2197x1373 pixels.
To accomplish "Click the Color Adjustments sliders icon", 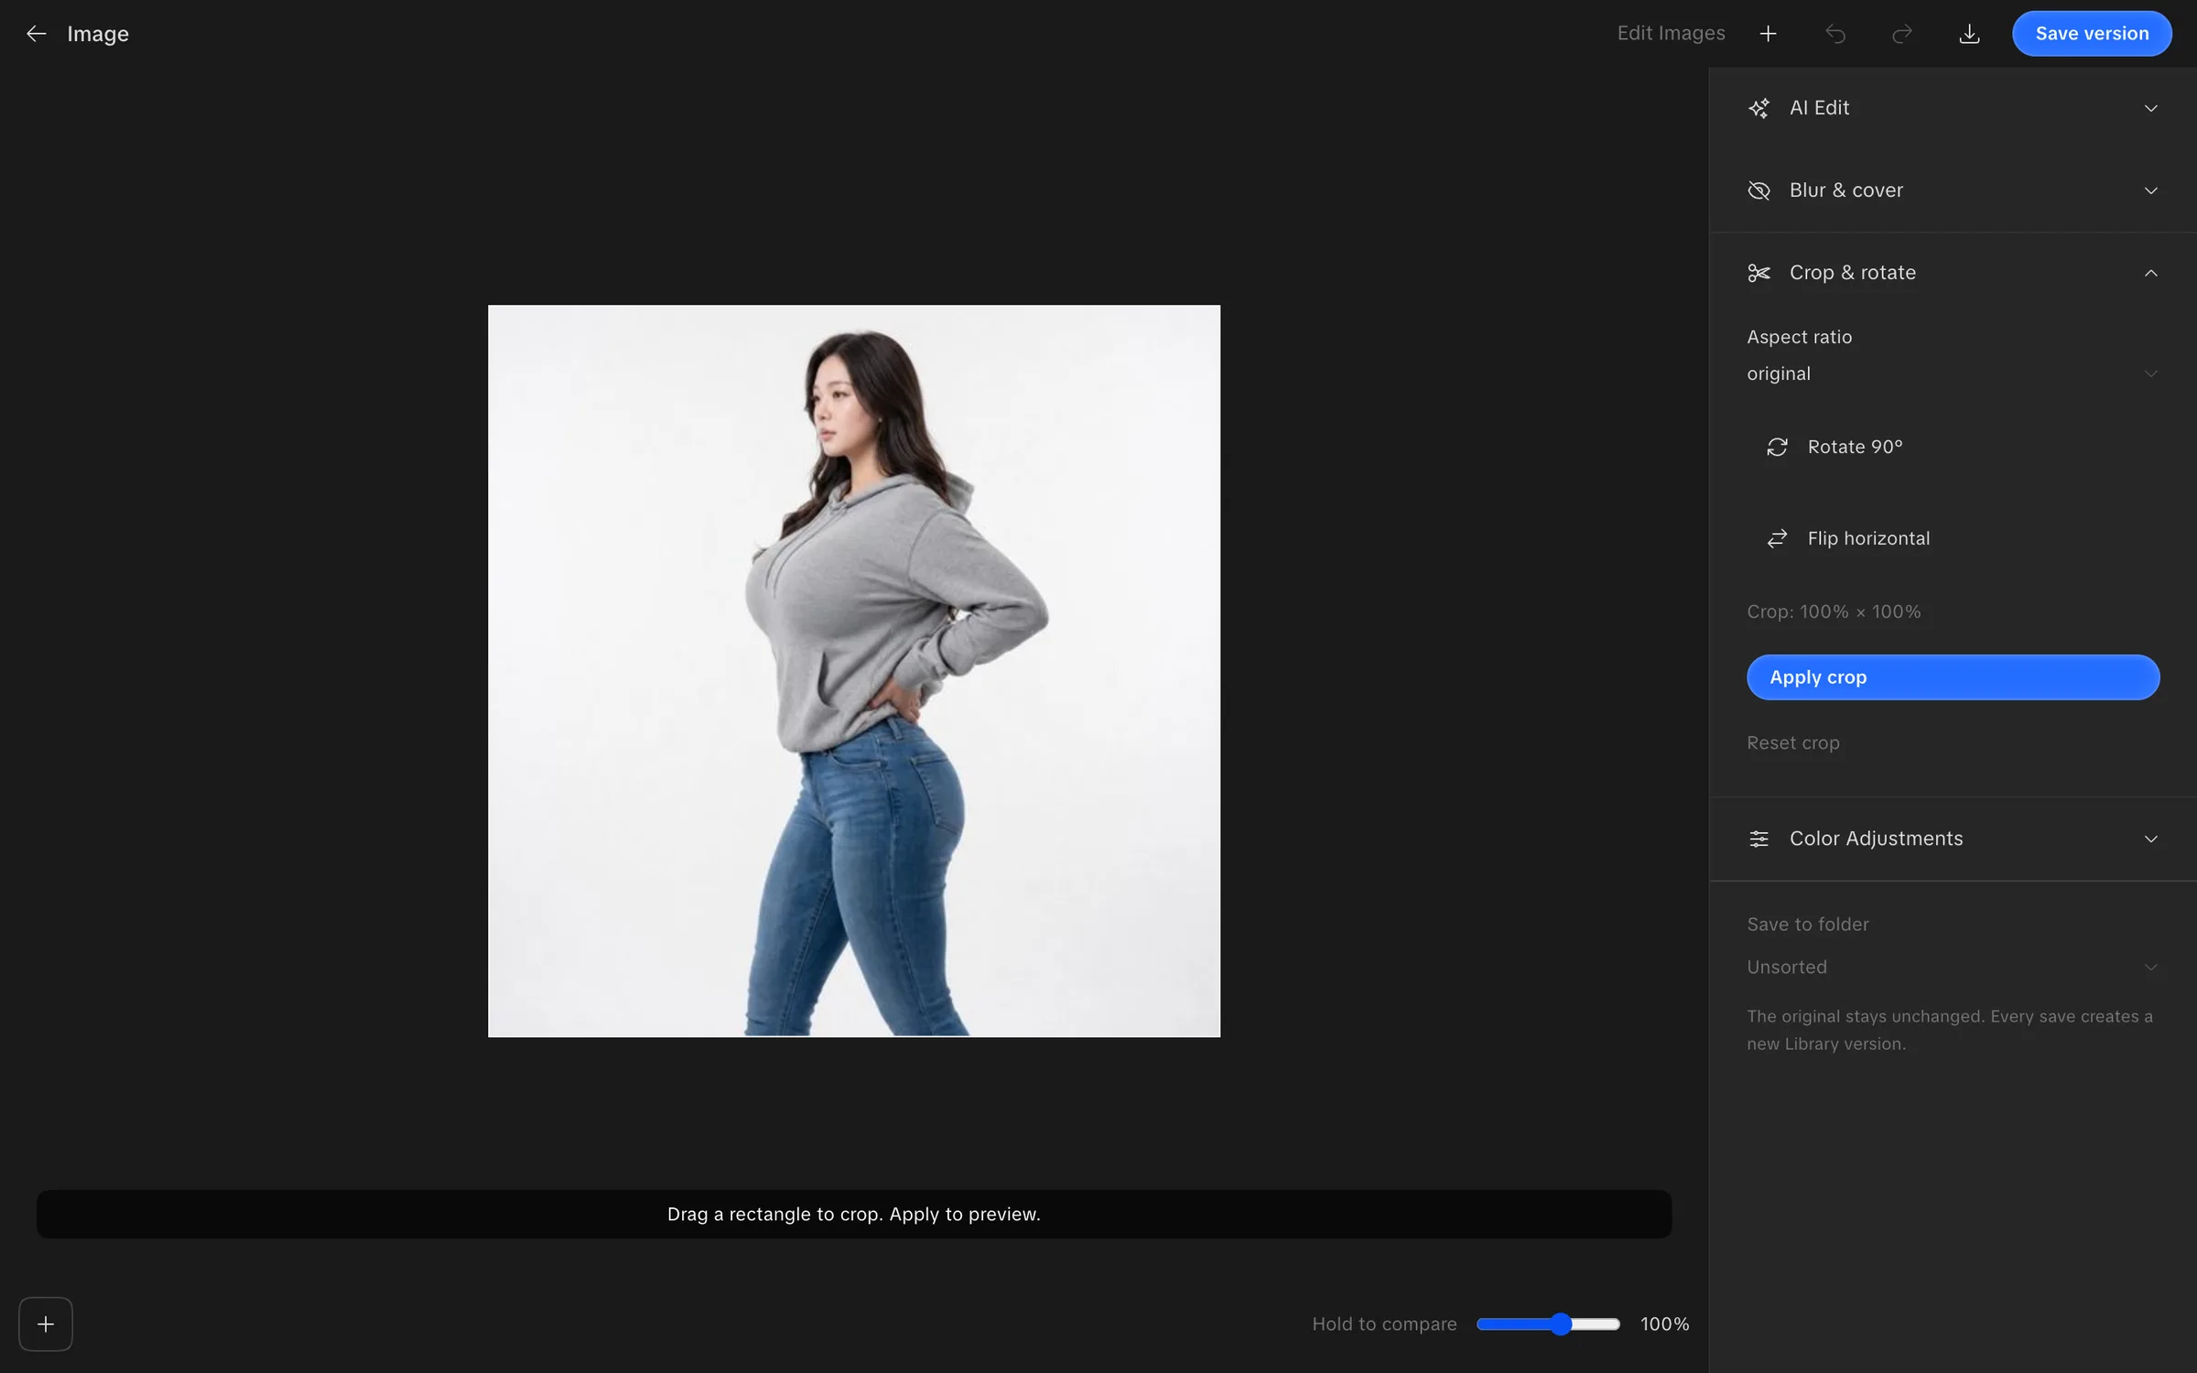I will coord(1759,838).
